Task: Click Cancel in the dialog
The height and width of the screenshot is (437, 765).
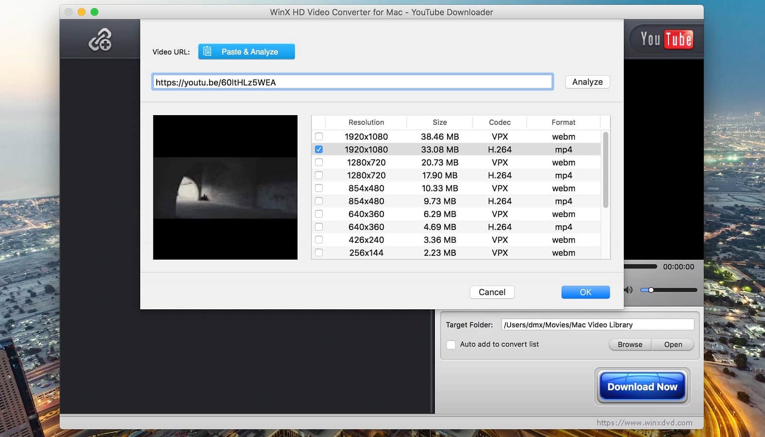Action: (x=492, y=292)
